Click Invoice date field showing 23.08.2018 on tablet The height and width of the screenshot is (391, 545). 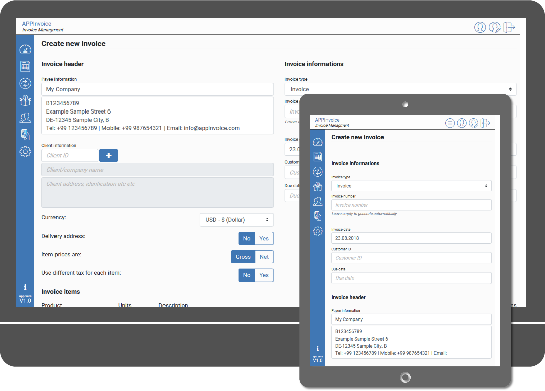click(411, 238)
